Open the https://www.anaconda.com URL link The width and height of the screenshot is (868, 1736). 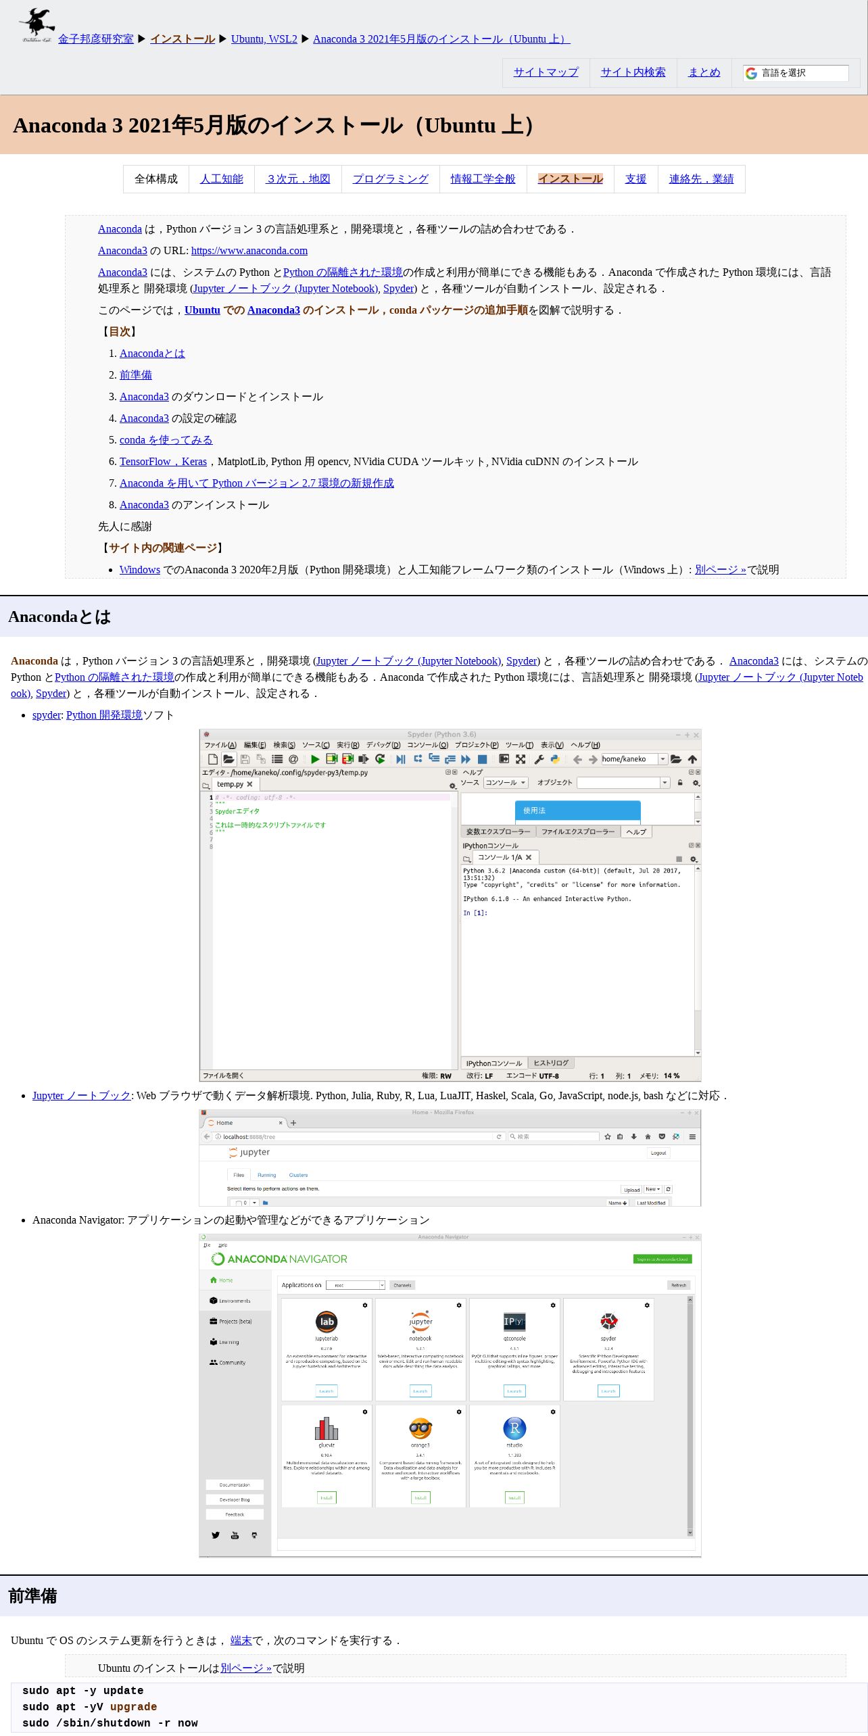click(x=249, y=251)
